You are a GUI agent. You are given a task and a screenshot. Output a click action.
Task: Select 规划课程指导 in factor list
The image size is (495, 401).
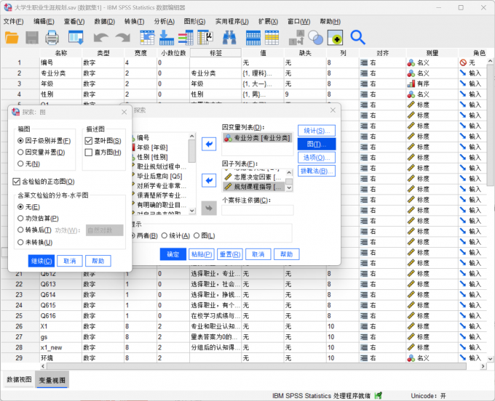click(x=255, y=187)
